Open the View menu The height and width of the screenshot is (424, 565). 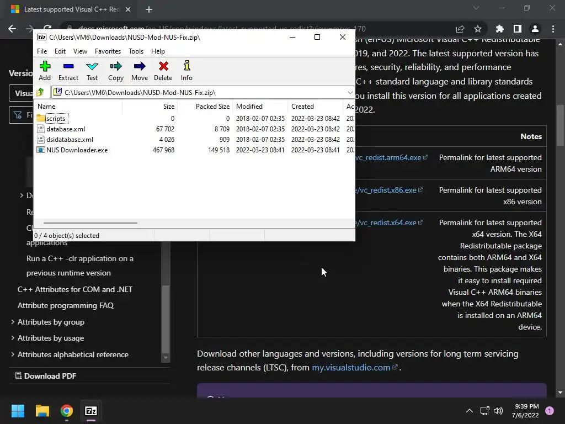tap(80, 51)
